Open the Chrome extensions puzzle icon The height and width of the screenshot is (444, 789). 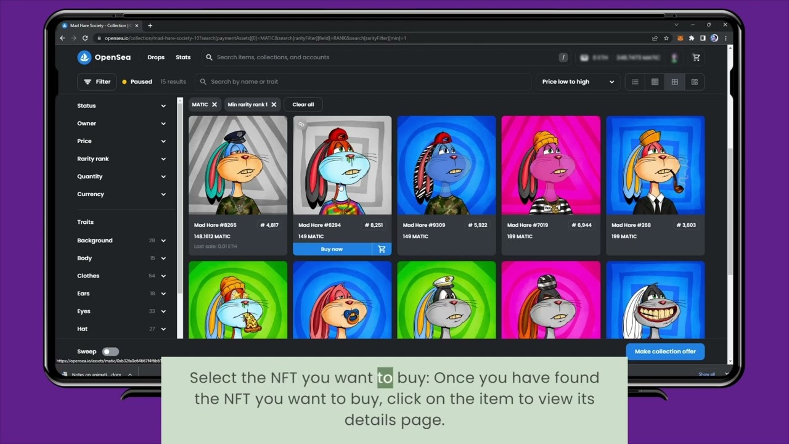[x=692, y=38]
